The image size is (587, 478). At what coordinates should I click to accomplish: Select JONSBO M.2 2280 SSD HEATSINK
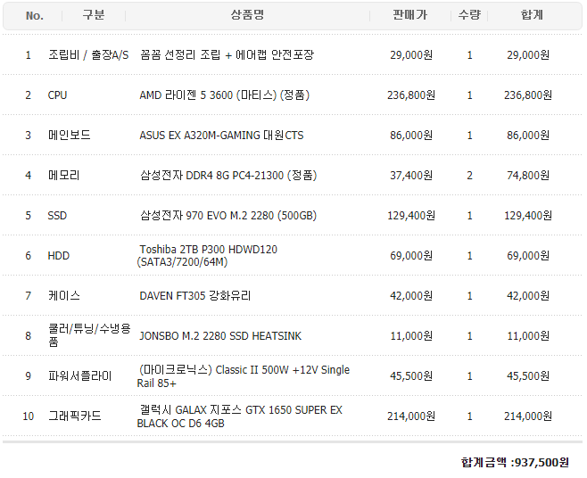point(220,336)
